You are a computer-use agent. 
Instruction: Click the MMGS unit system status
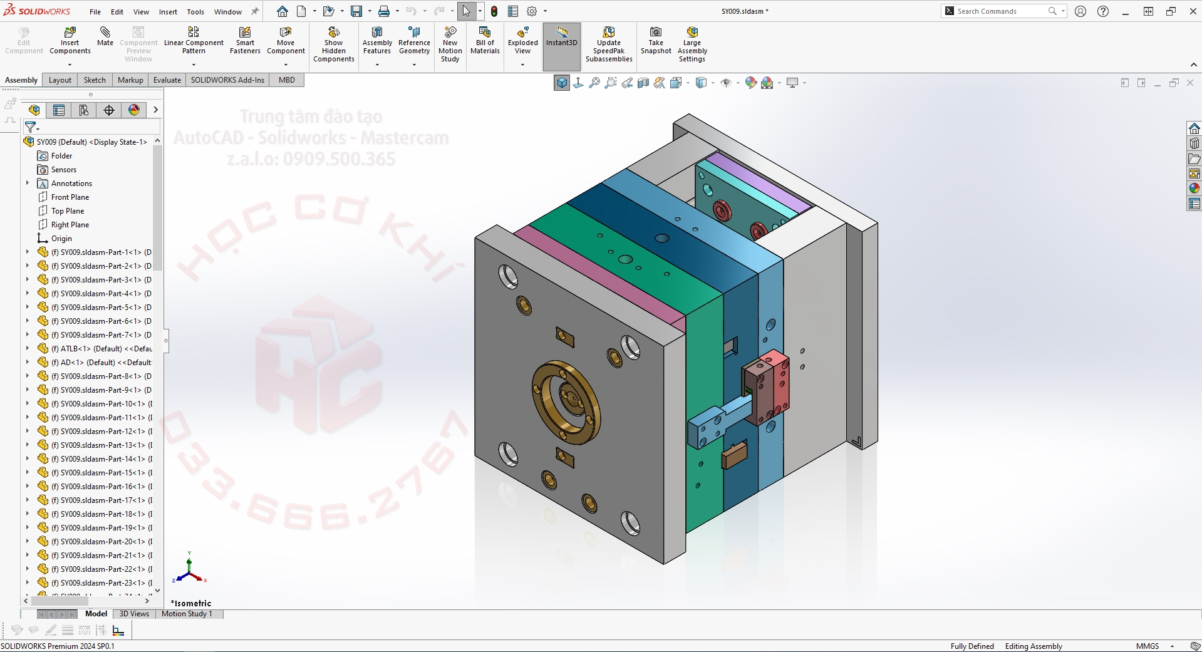(x=1148, y=646)
